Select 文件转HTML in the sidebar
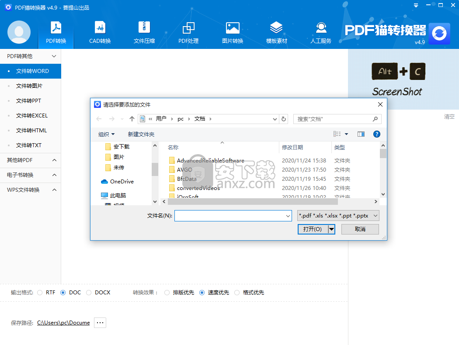The image size is (459, 345). (31, 131)
